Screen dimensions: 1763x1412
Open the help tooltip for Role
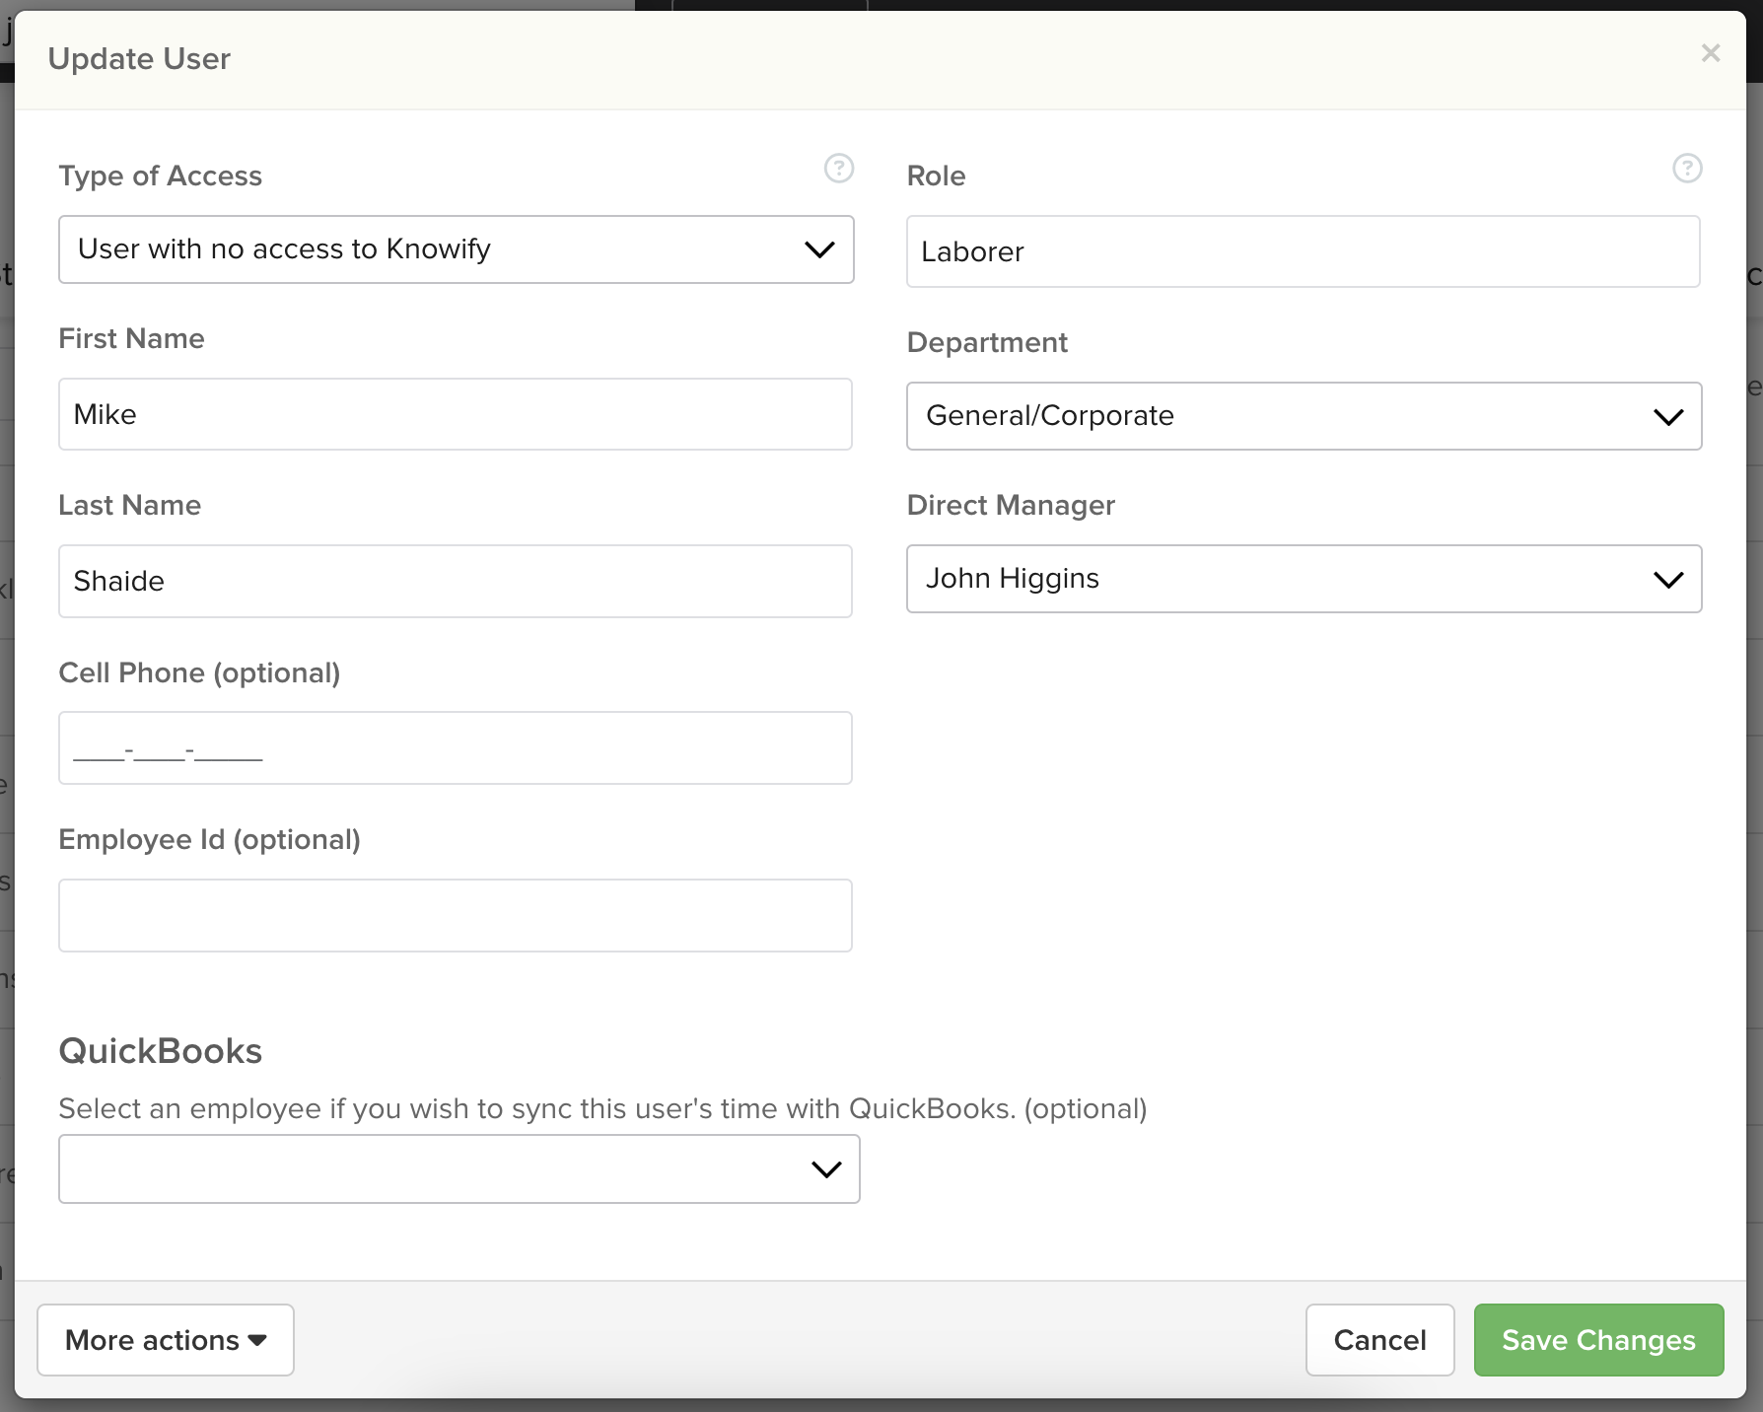click(1687, 169)
